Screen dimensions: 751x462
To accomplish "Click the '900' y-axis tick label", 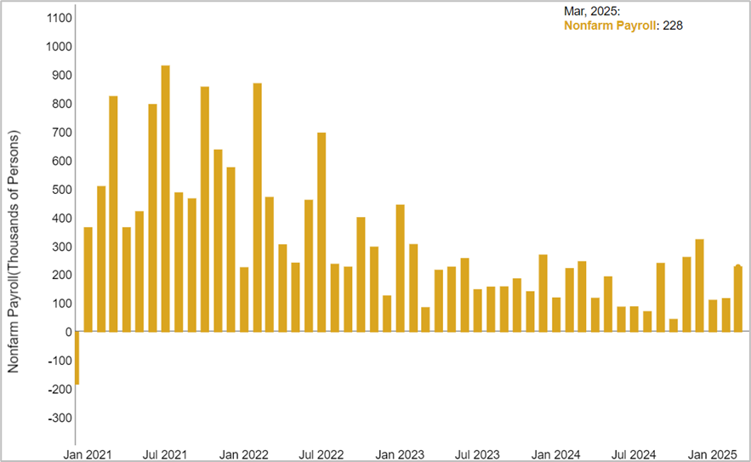I will point(62,75).
